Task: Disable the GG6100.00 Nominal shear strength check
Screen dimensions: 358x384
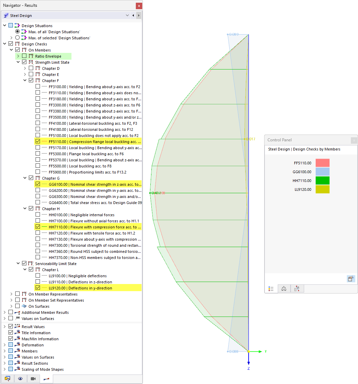Action: [x=37, y=184]
